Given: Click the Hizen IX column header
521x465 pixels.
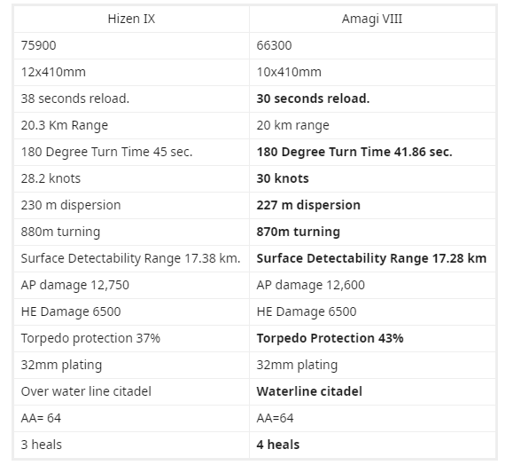Looking at the screenshot, I should 131,19.
